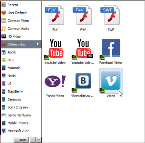Click the Youtube Video text label

55,63
